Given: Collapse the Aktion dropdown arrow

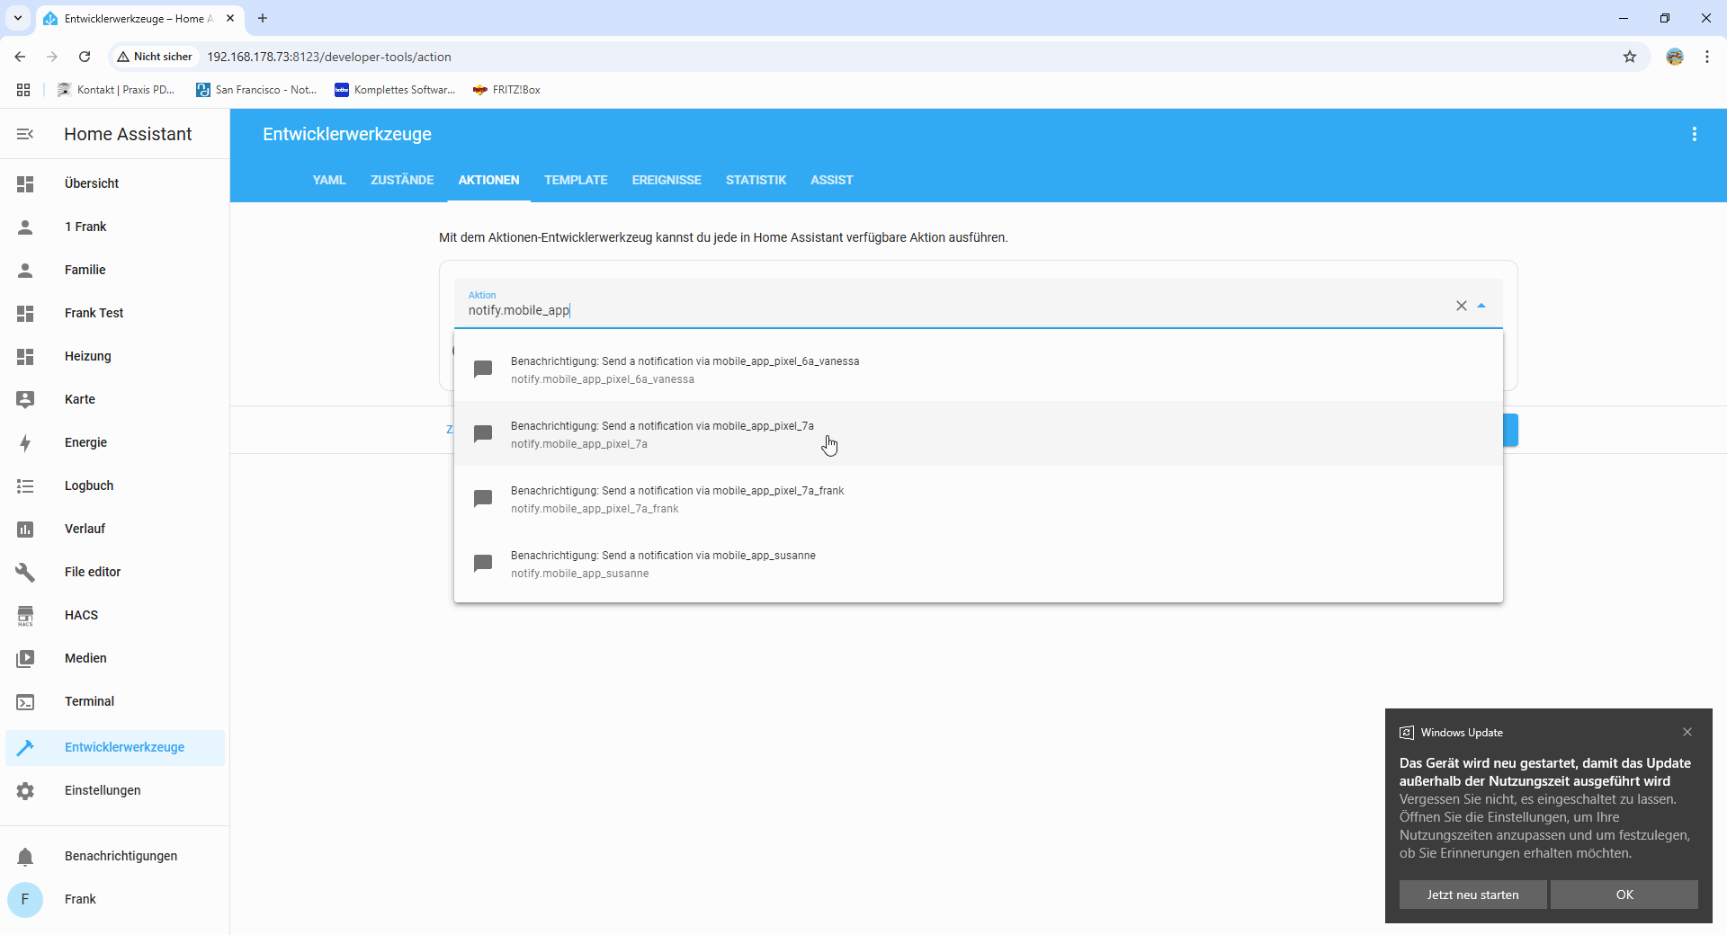Looking at the screenshot, I should [1481, 306].
